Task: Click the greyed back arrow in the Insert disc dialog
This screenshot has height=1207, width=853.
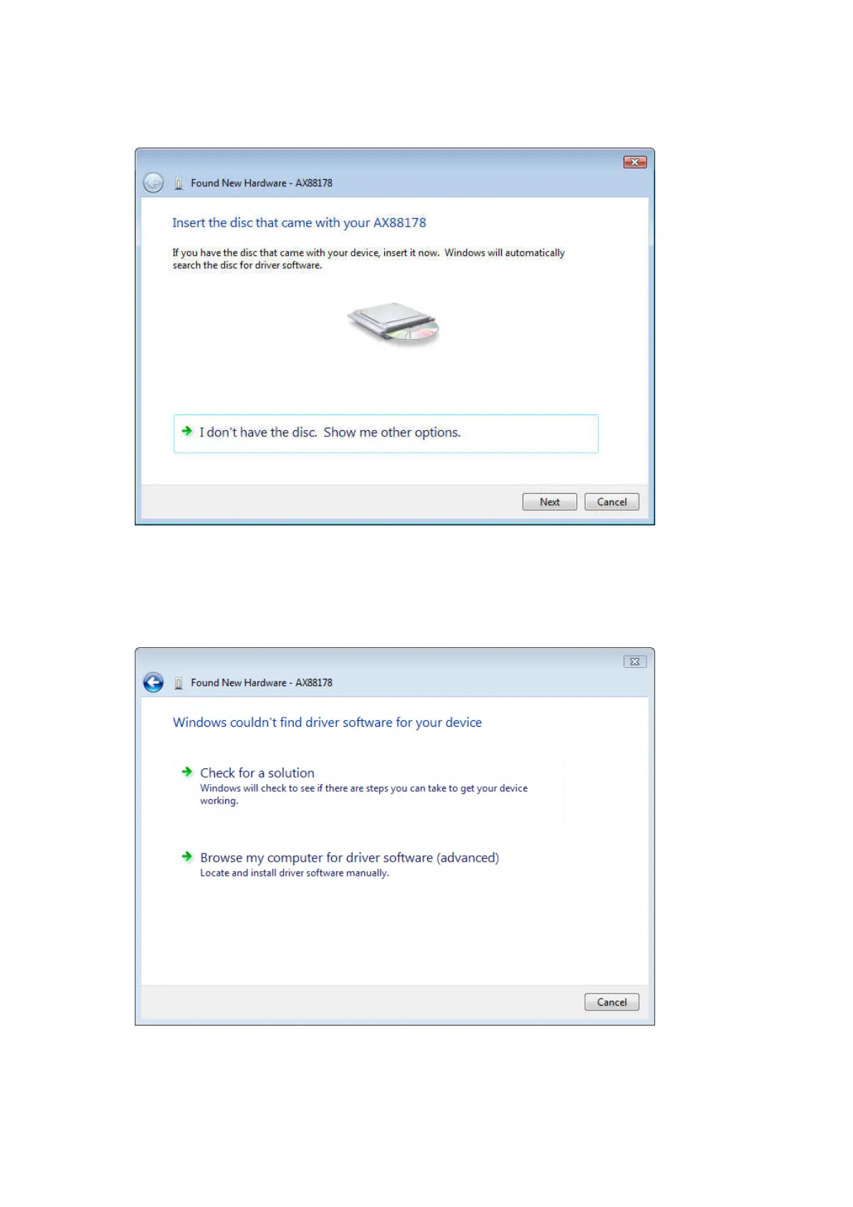Action: (153, 183)
